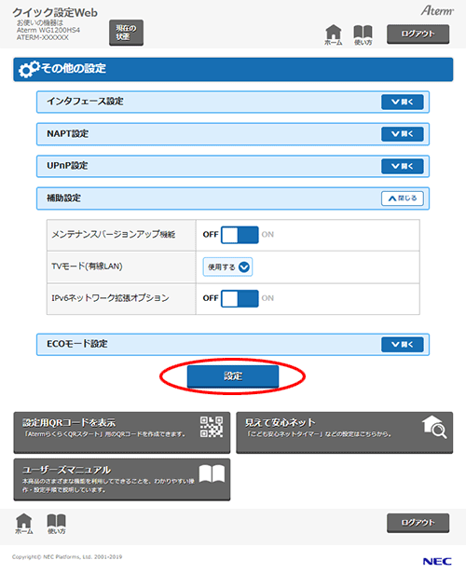Viewport: 466px width, 574px height.
Task: Open the bottom 使い方 book icon
Action: point(56,524)
